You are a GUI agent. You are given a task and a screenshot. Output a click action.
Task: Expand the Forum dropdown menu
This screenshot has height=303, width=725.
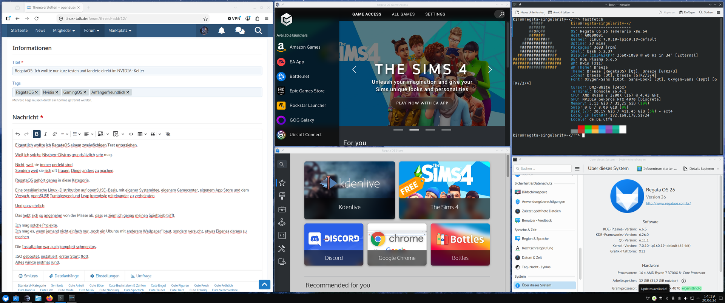pos(91,31)
